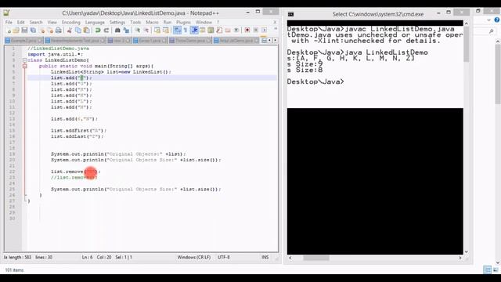
Task: Click line number 15 in the margin
Action: (13, 131)
